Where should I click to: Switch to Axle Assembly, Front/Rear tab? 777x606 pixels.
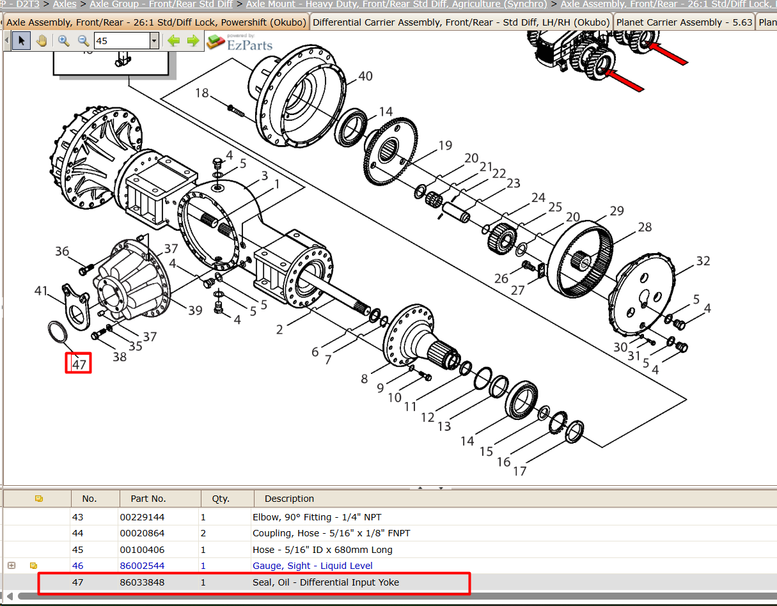[x=157, y=22]
